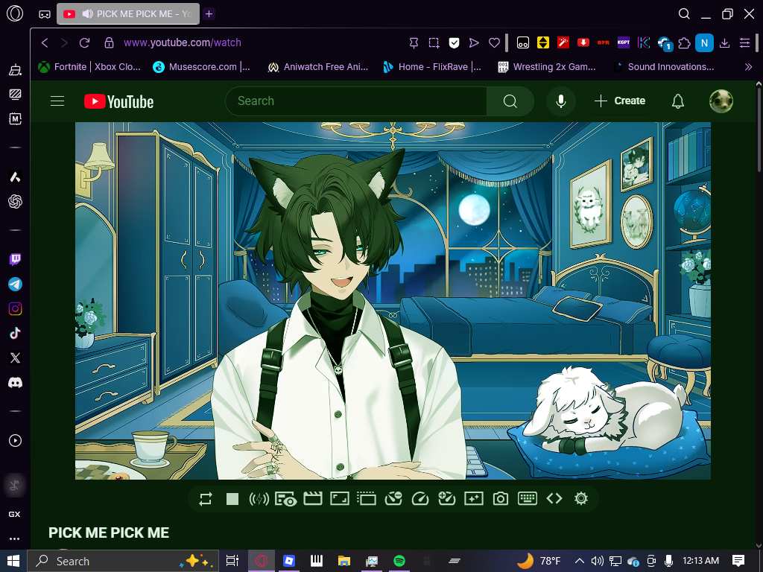Click the video player thumbnail area
Image resolution: width=763 pixels, height=572 pixels.
click(393, 301)
